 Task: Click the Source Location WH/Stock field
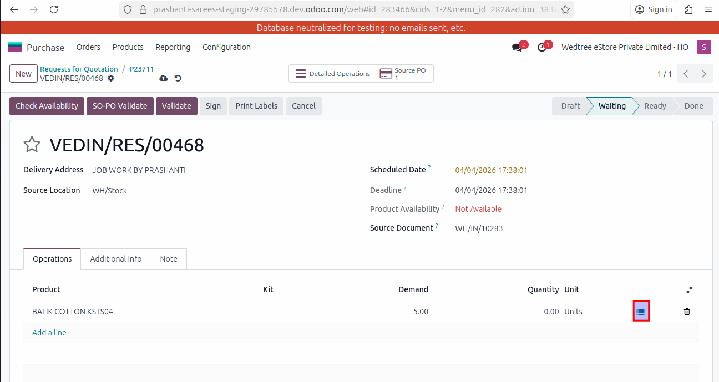[x=109, y=191]
